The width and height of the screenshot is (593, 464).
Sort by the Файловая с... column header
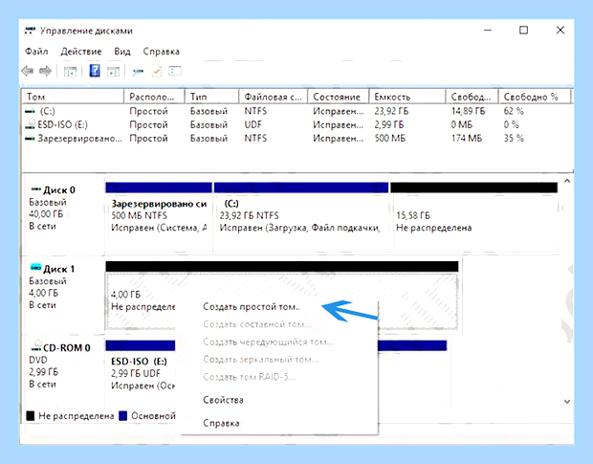pos(274,97)
